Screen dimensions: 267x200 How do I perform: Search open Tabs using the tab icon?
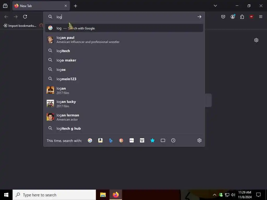click(x=163, y=140)
